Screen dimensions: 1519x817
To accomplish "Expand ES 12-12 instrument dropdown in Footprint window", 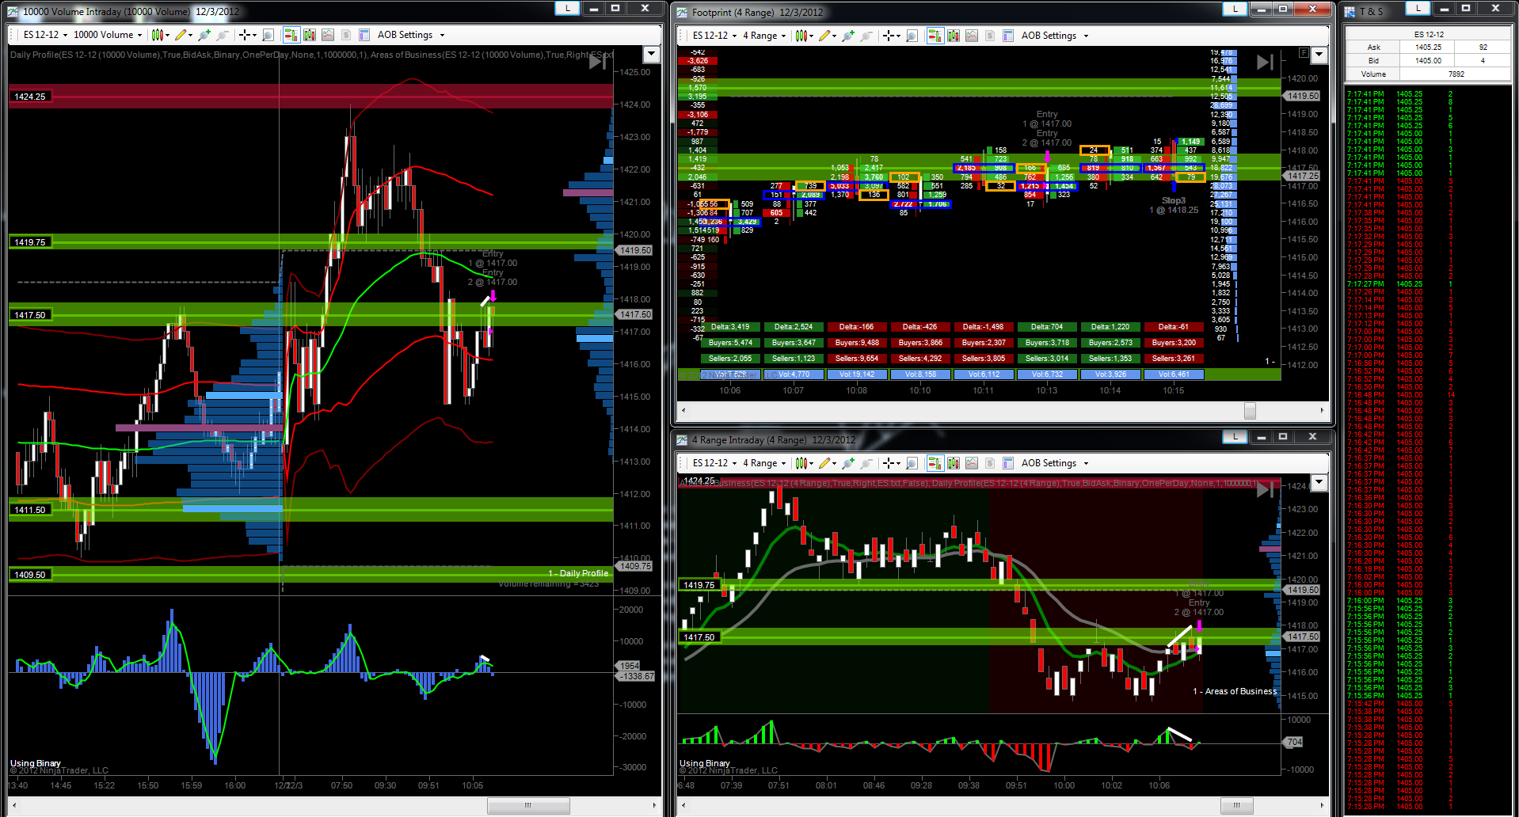I will 734,36.
